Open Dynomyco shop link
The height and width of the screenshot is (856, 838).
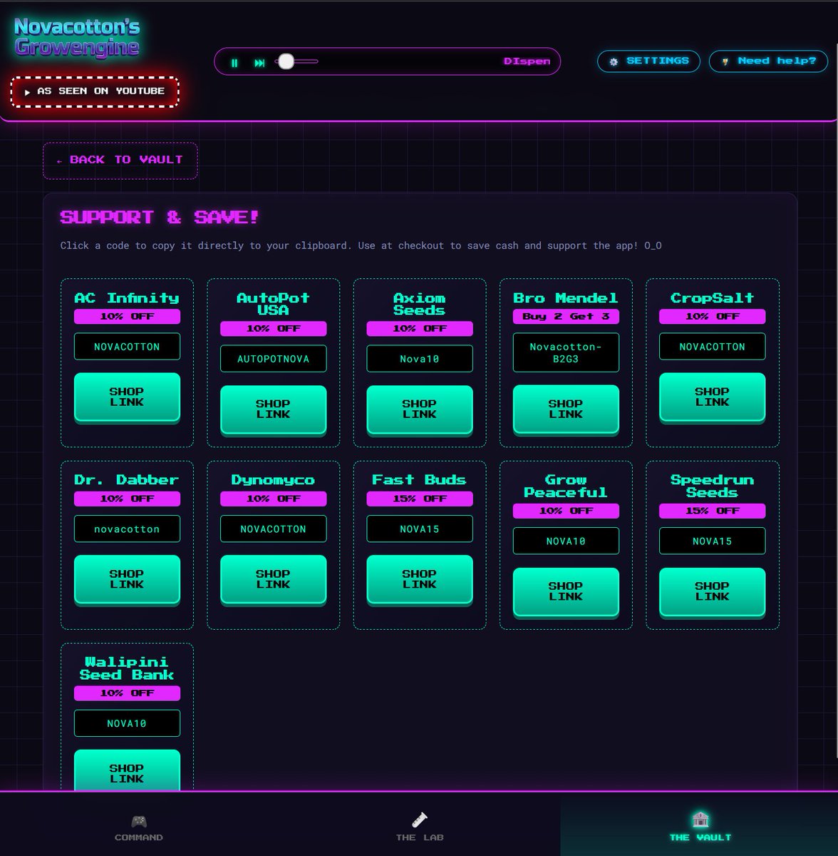point(274,579)
